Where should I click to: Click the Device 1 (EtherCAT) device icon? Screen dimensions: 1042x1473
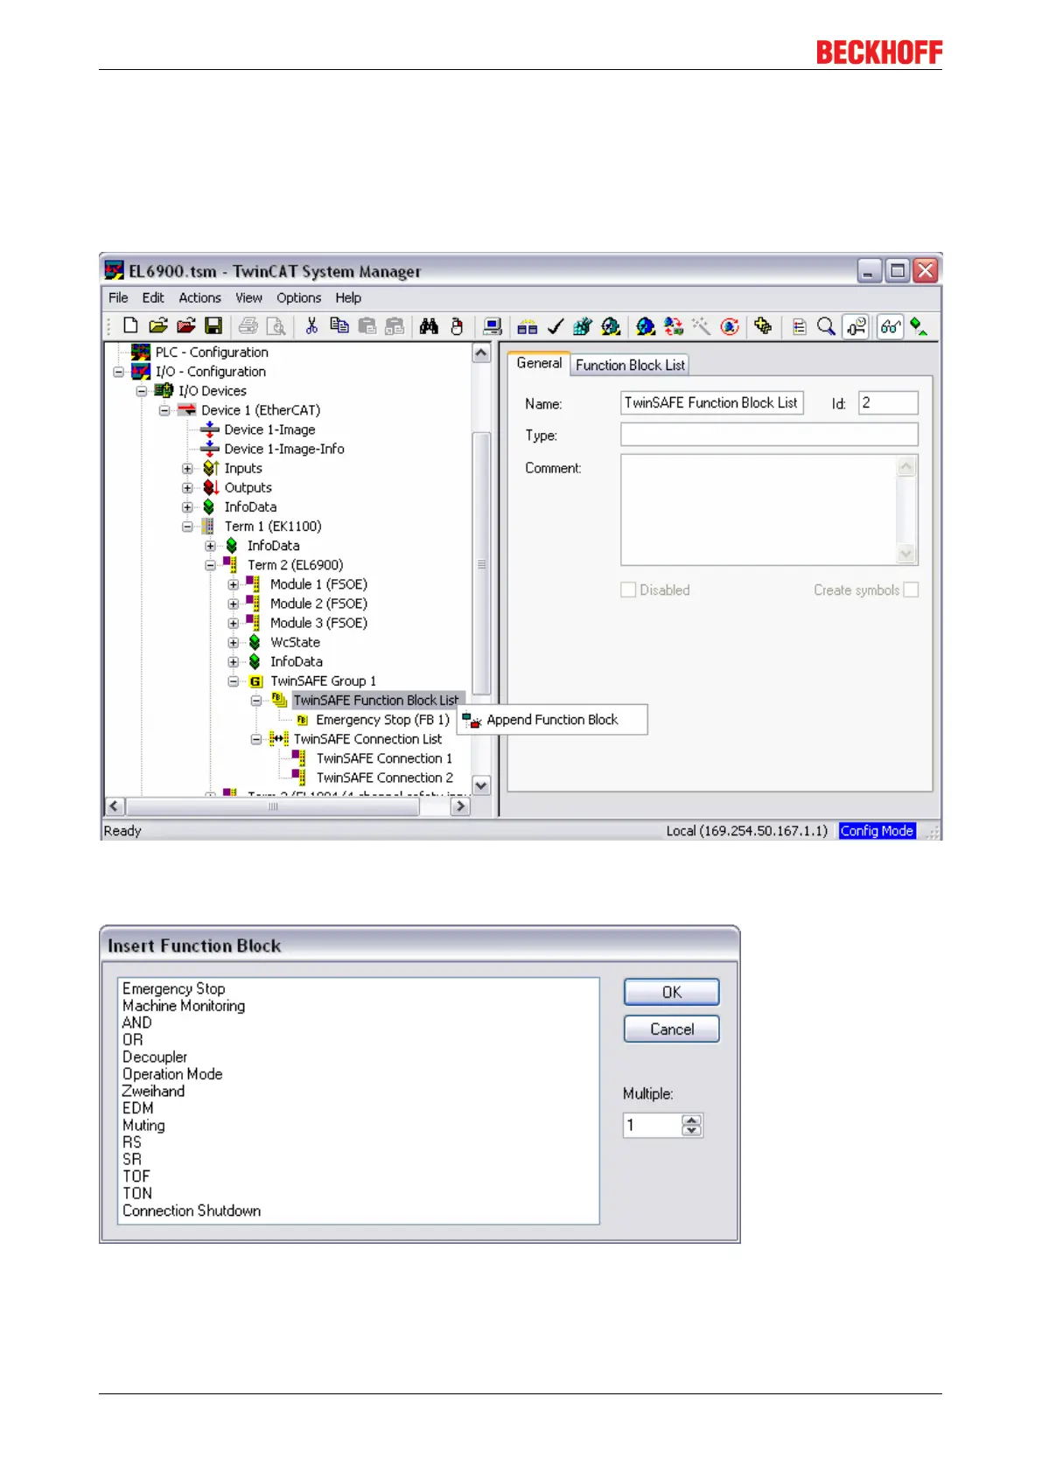tap(186, 410)
